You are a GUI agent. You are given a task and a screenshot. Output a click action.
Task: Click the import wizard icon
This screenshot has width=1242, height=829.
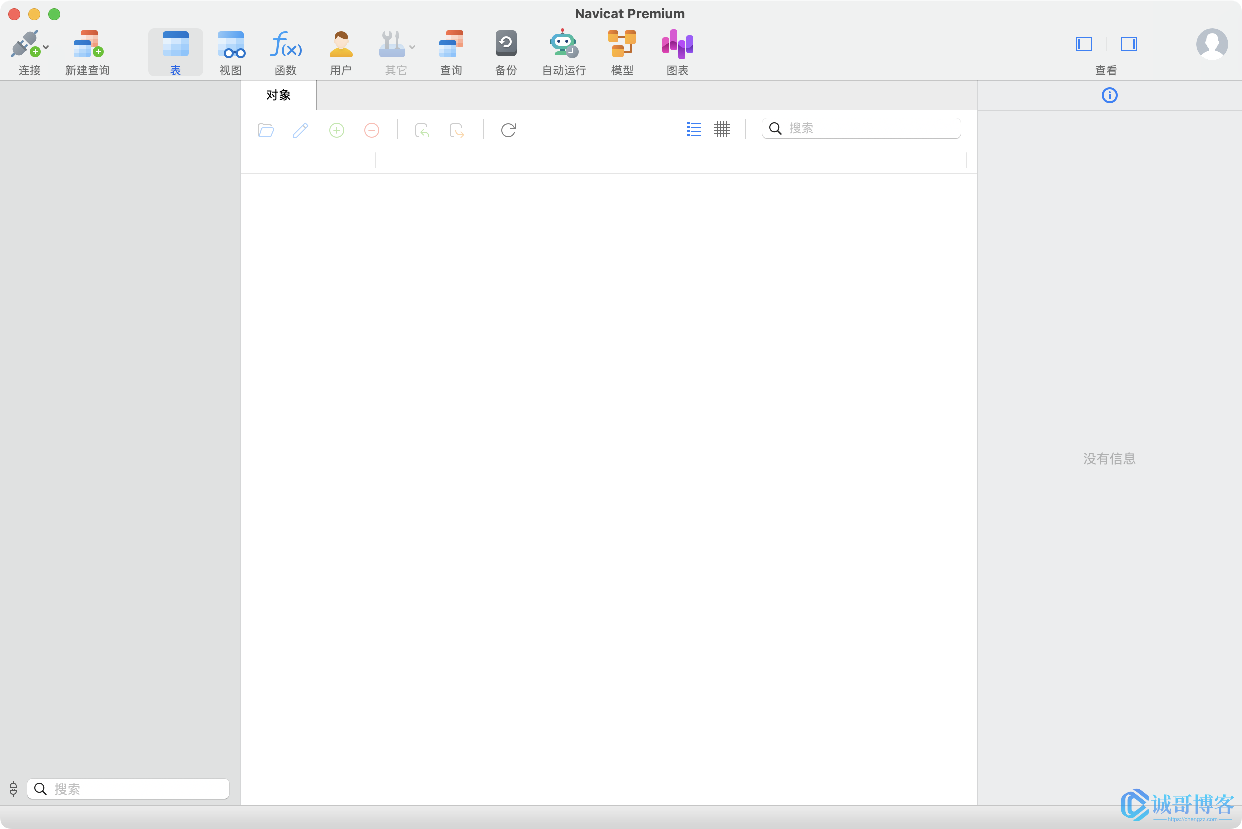[x=422, y=130]
